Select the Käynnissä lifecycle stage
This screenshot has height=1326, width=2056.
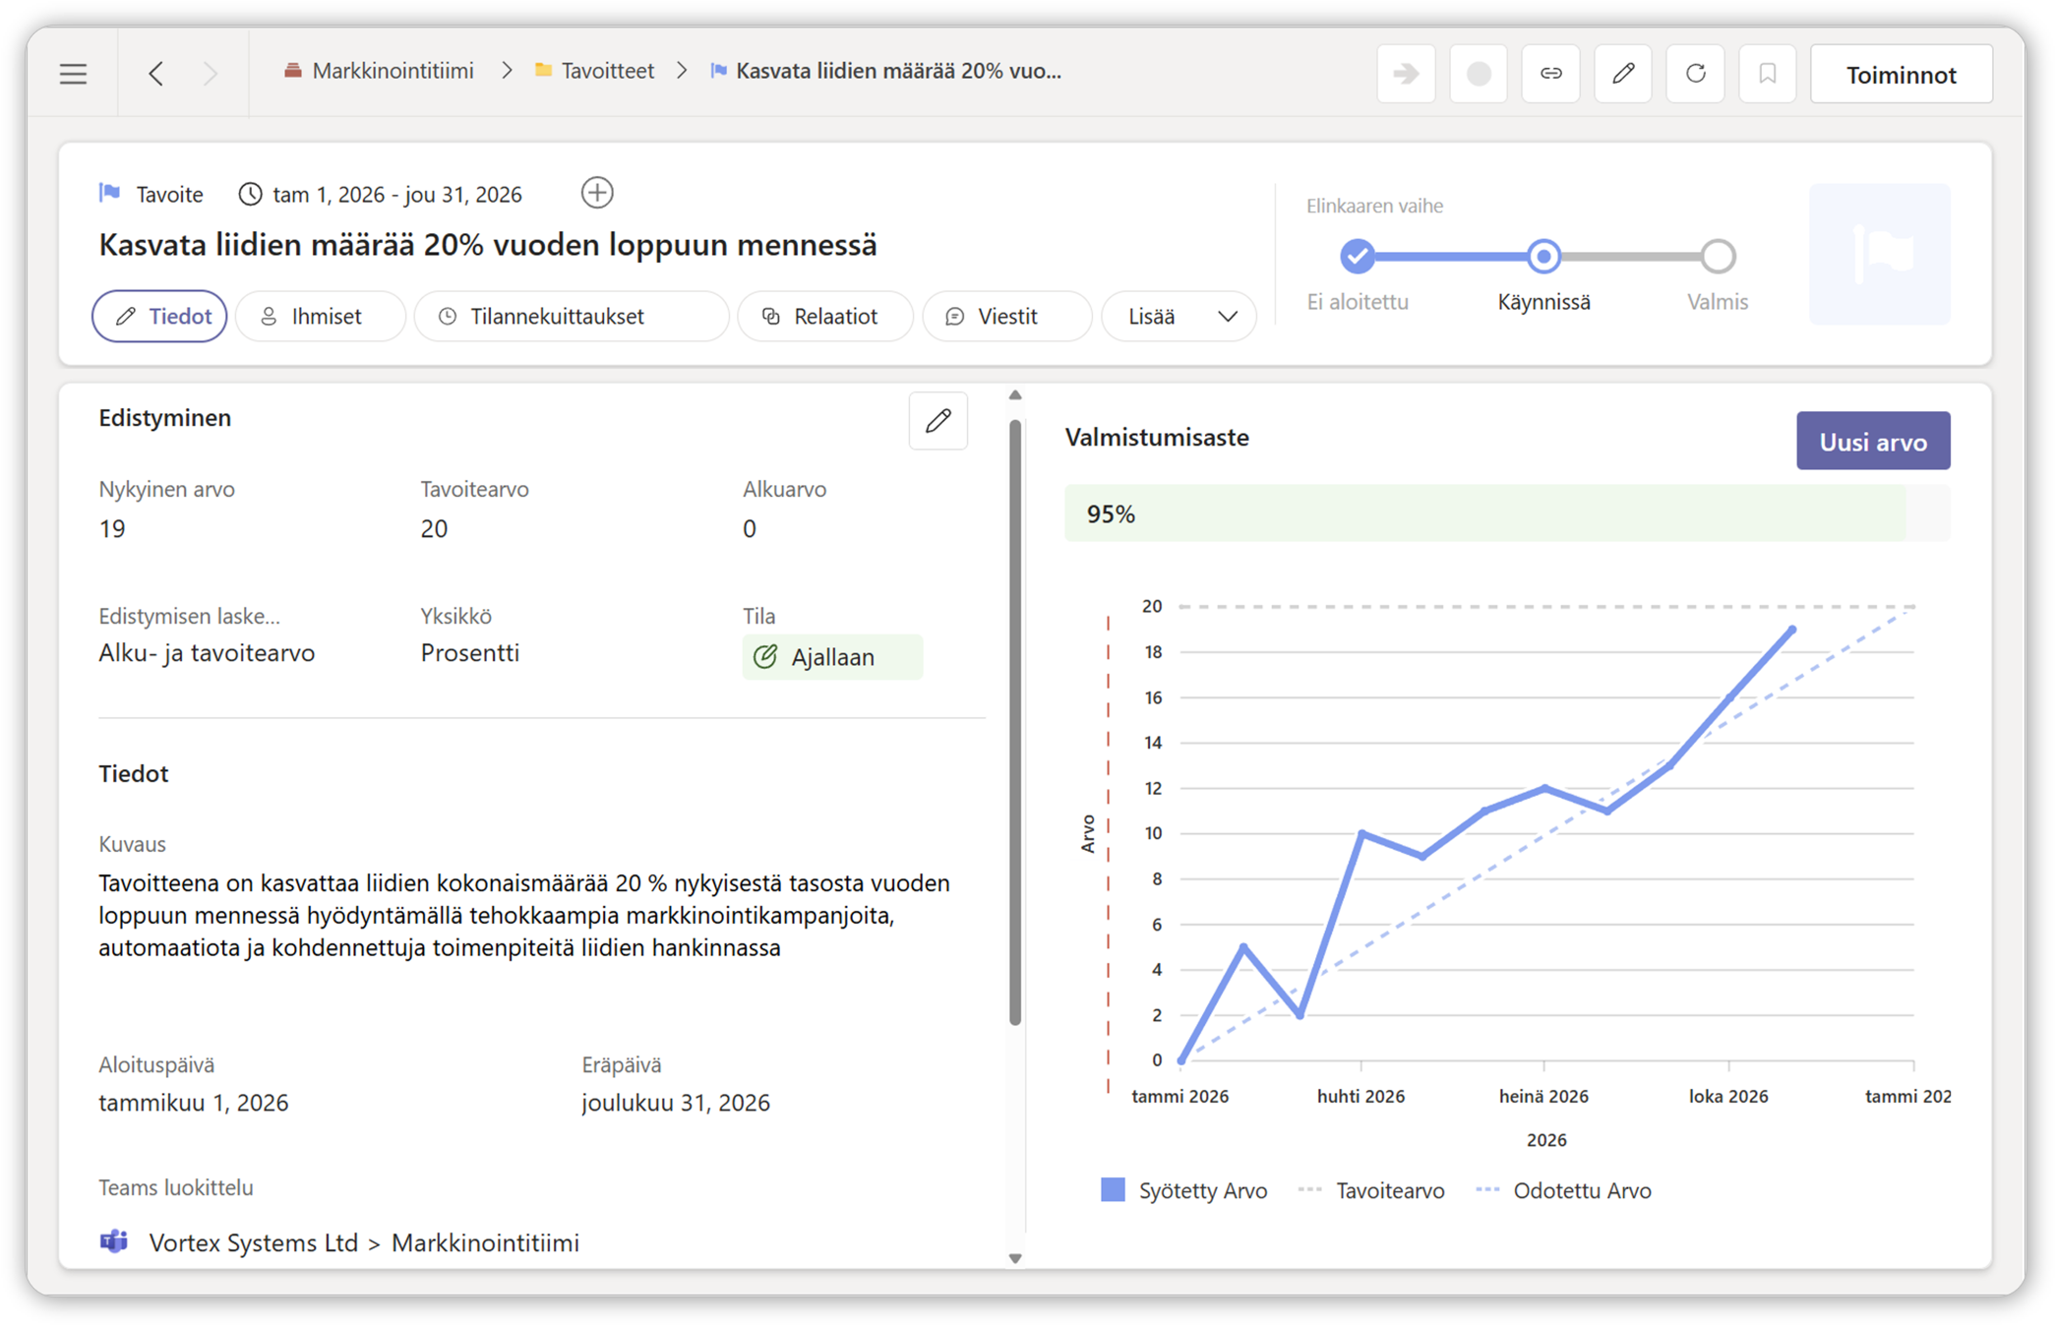pos(1543,257)
